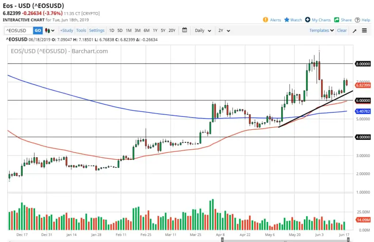Viewport: 374px width, 242px height.
Task: Open Help via the question mark icon
Action: pos(358,20)
